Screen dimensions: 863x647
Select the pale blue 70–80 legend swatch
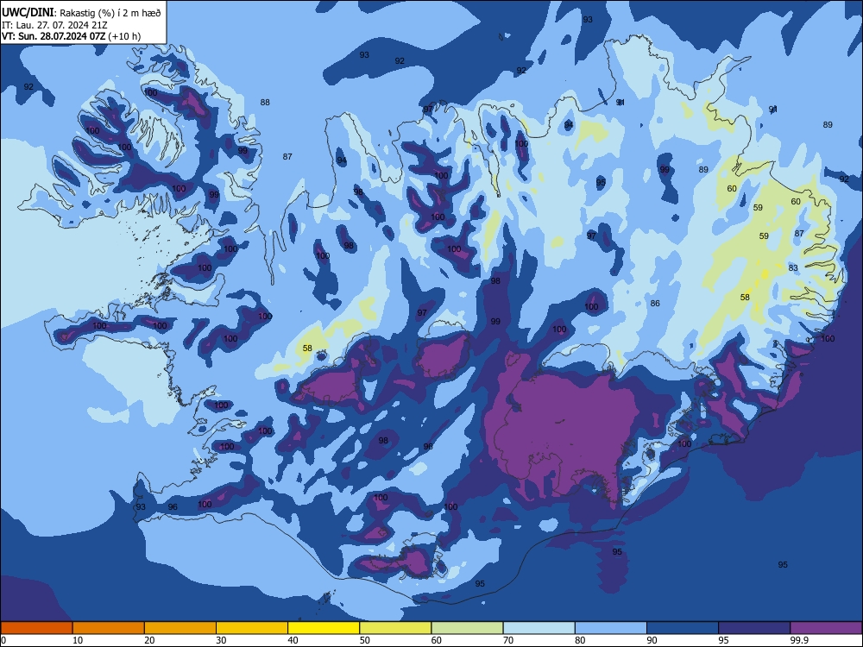pos(539,628)
